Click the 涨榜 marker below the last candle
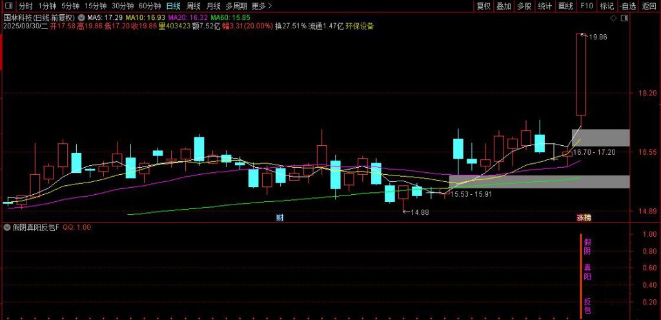Viewport: 661px width, 320px height. tap(584, 217)
